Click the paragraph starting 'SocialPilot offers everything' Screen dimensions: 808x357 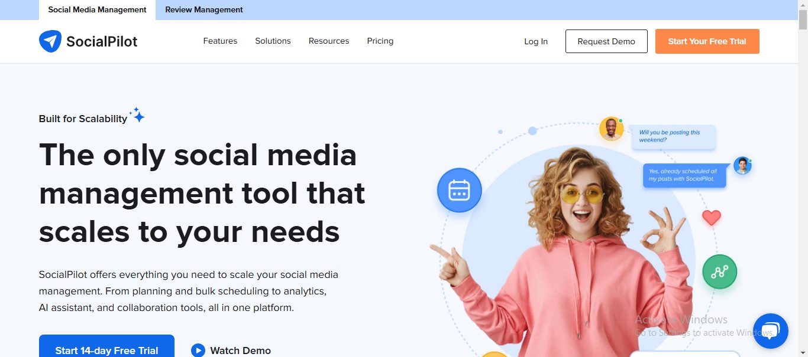[189, 291]
